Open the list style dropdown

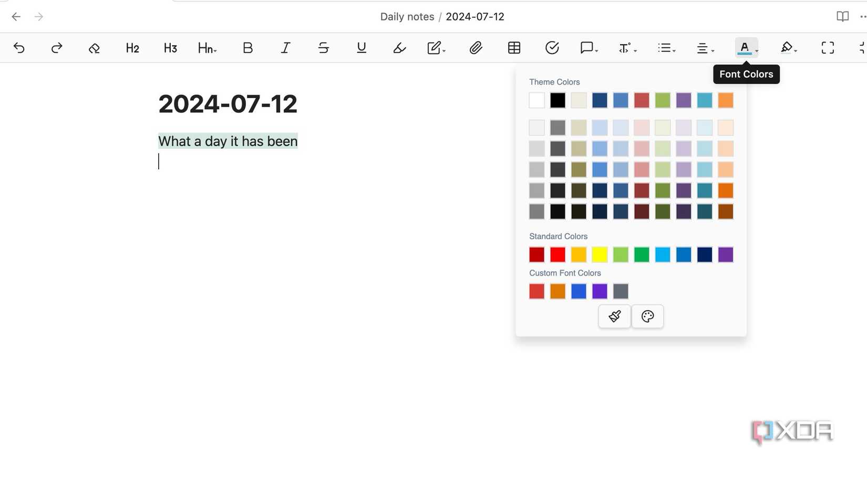coord(666,48)
